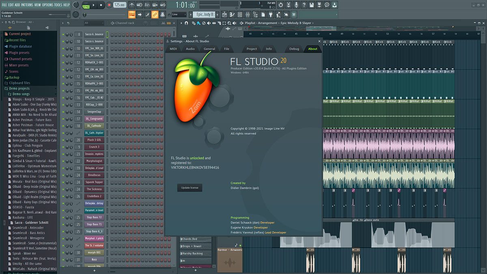
Task: Mute the FPC_Snr_909_01 channel LED
Action: point(63,48)
